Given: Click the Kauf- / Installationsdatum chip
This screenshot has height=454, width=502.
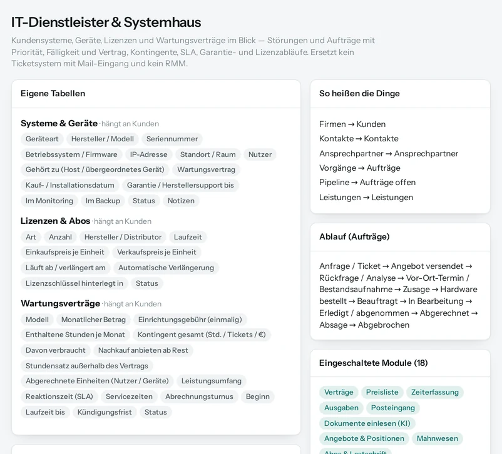Looking at the screenshot, I should coord(70,185).
